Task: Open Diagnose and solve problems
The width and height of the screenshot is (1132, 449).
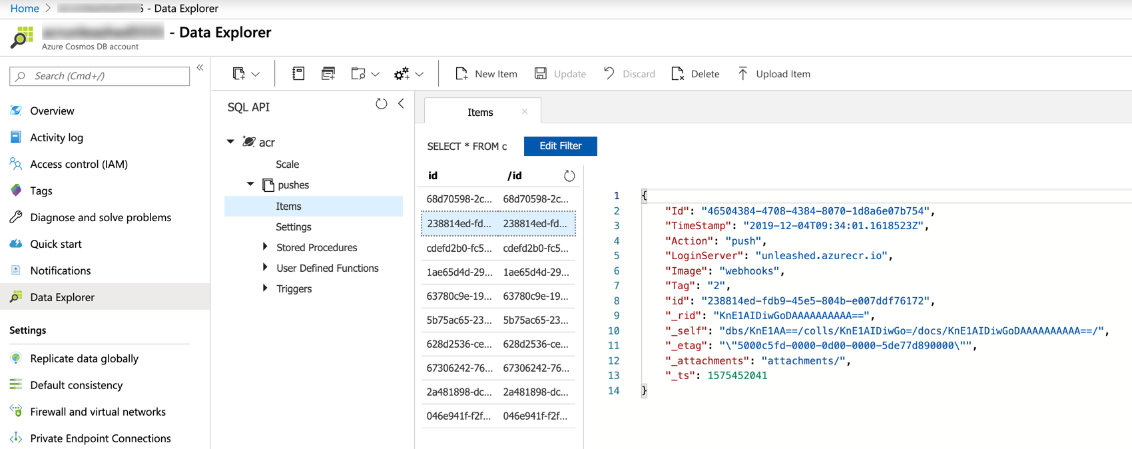Action: [101, 217]
